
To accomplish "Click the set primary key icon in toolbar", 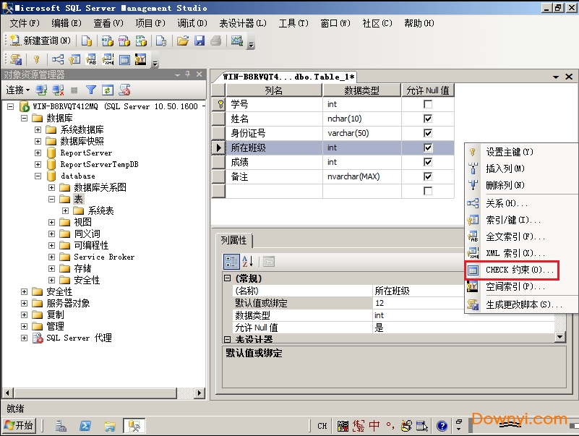I will [x=37, y=60].
